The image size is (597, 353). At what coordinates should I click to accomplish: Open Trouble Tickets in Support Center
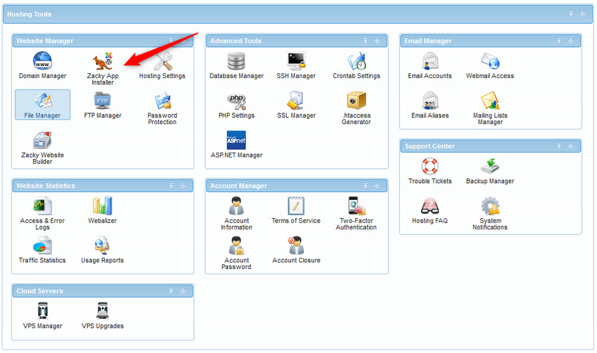pos(430,168)
